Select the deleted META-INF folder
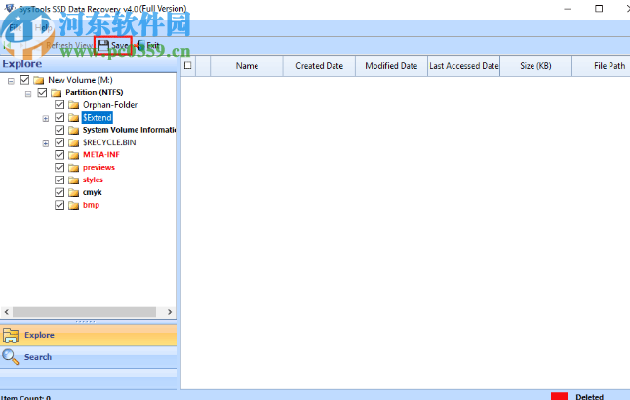Viewport: 630px width, 400px height. (x=101, y=155)
